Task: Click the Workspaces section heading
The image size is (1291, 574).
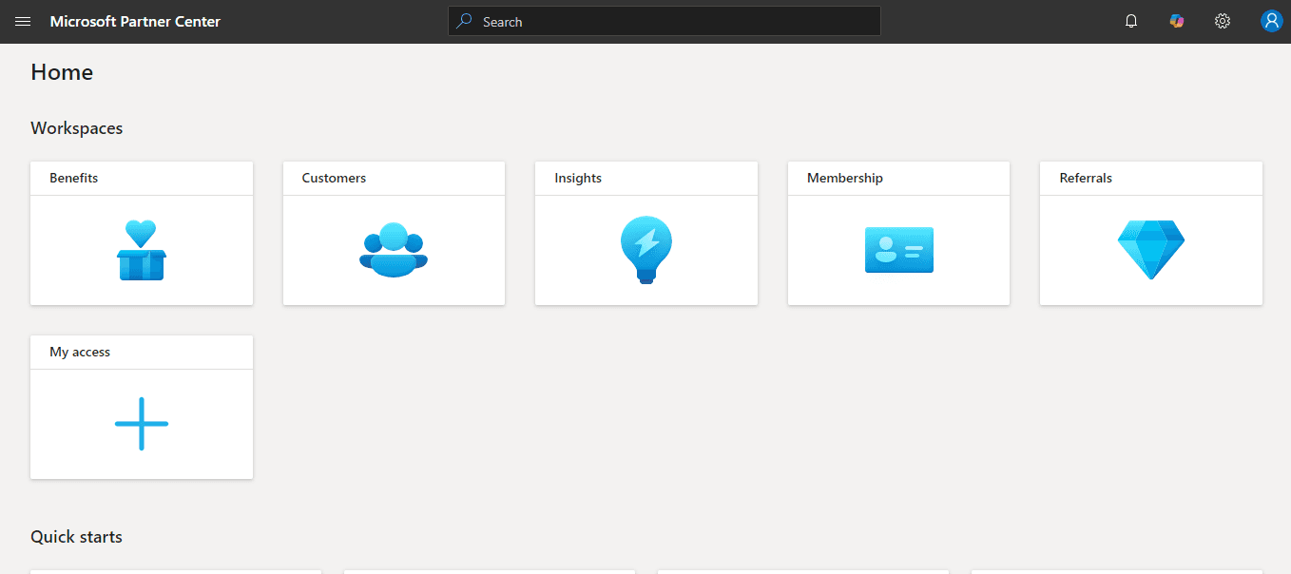Action: pyautogui.click(x=77, y=128)
